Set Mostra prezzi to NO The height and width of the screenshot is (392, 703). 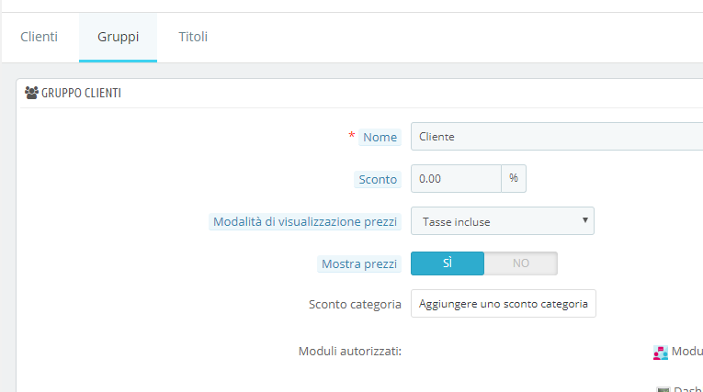coord(521,263)
